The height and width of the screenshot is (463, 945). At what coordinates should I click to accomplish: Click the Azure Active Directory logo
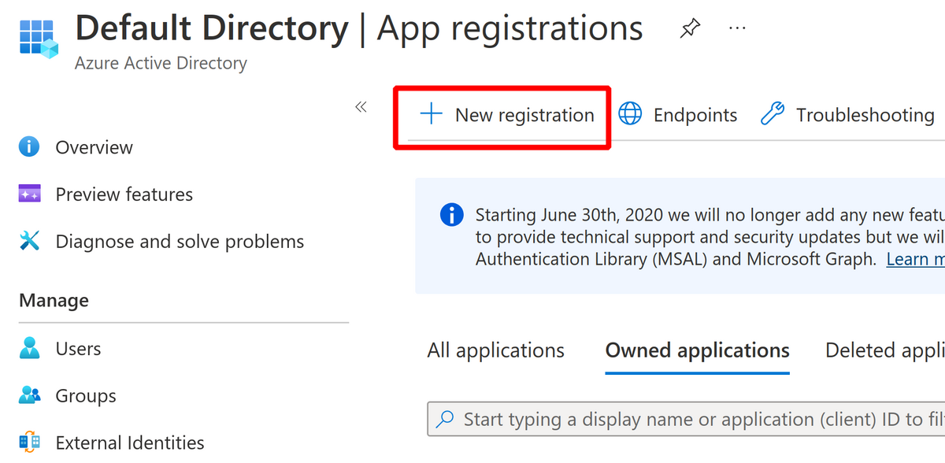(37, 37)
